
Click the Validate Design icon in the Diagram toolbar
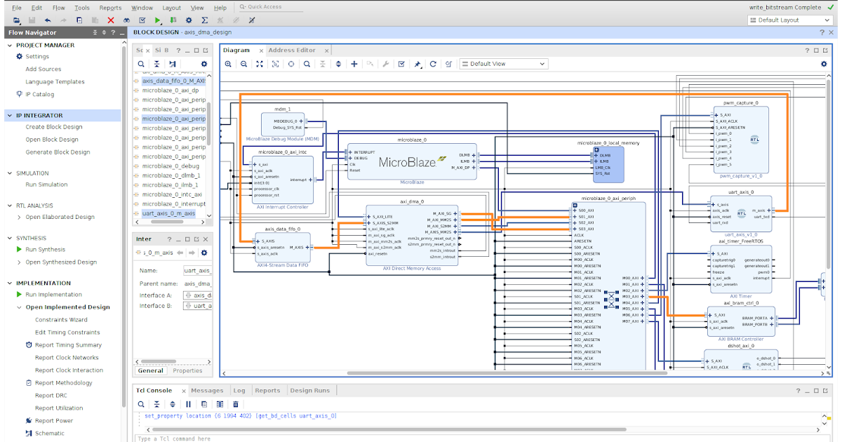(x=401, y=63)
